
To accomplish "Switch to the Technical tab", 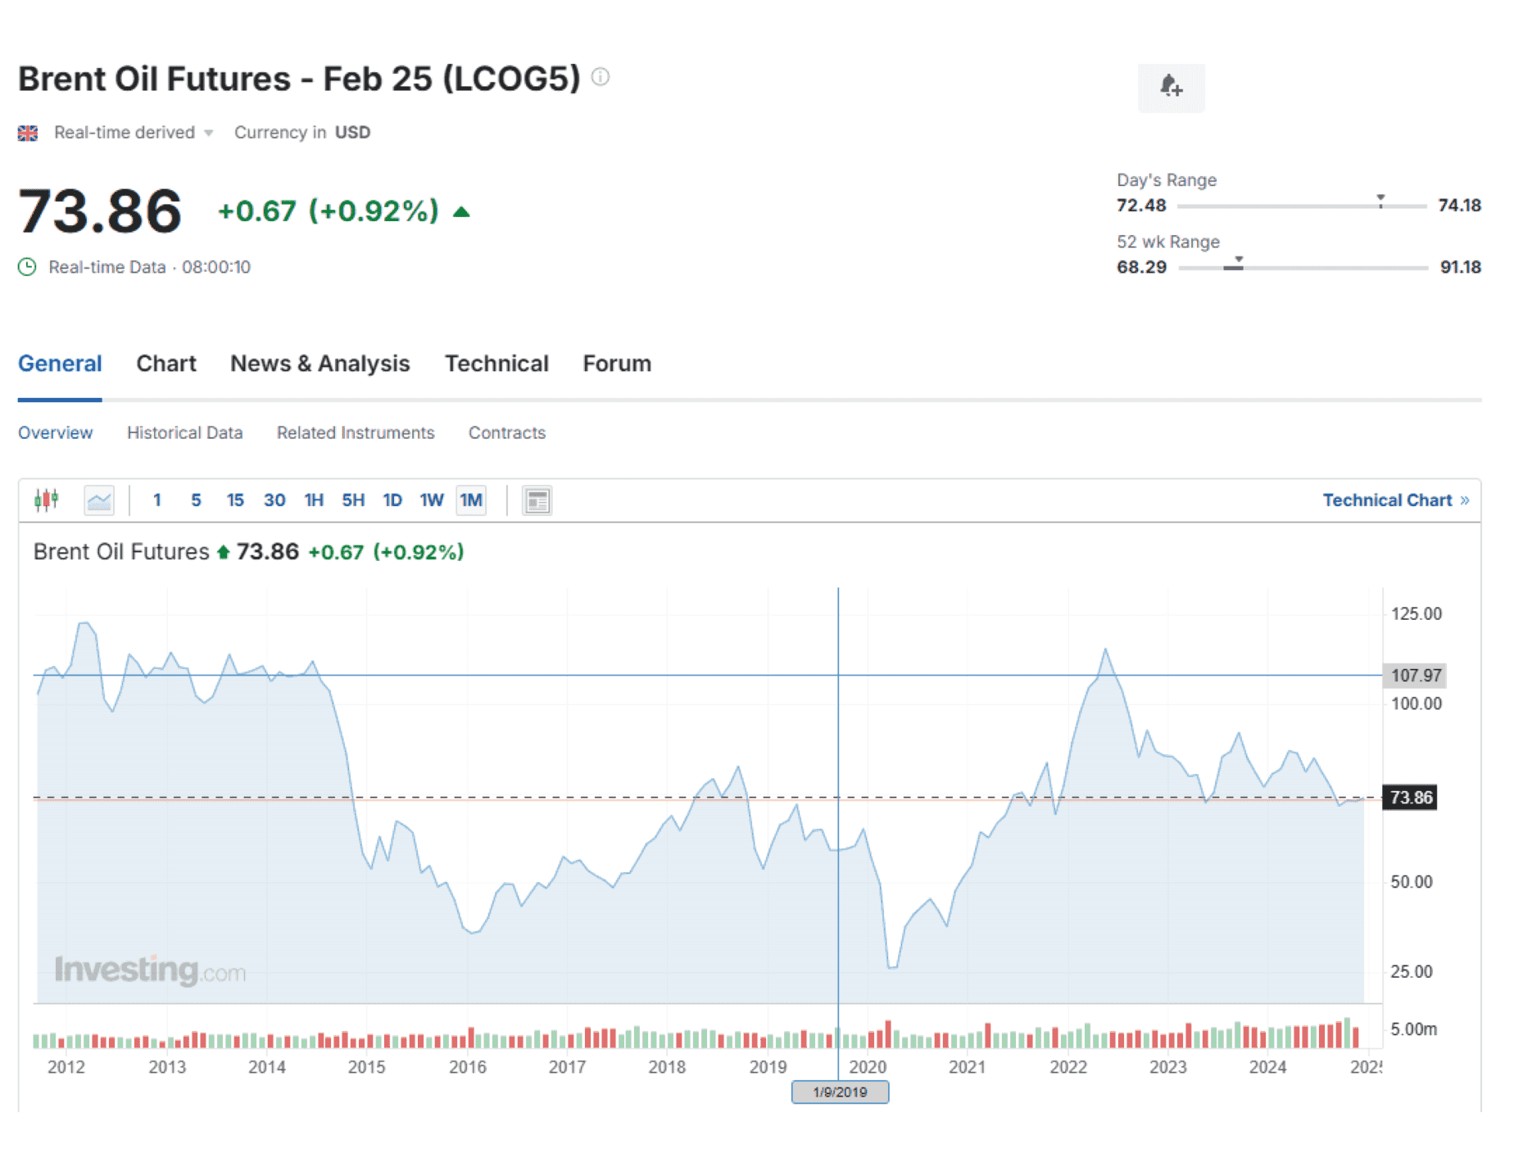I will tap(496, 363).
